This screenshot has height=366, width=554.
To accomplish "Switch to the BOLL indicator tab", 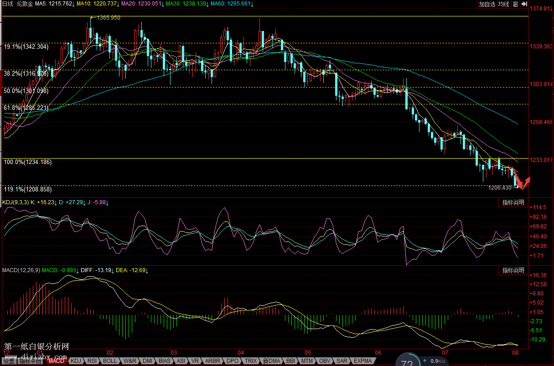I will pyautogui.click(x=110, y=361).
